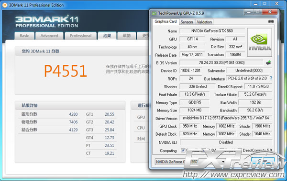287x181 pixels.
Task: Switch to the Graphics Card tab
Action: [x=166, y=21]
